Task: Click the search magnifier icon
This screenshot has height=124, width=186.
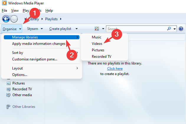Action: [169, 29]
